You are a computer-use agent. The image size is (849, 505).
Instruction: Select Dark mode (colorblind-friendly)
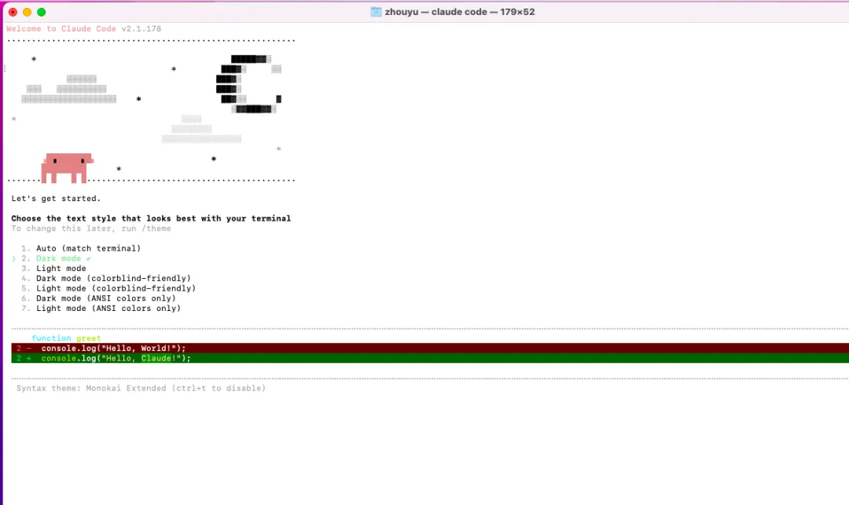106,279
